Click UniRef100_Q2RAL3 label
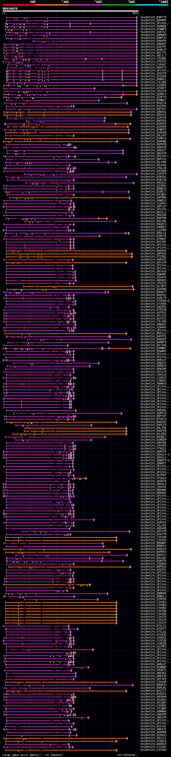The image size is (171, 757). (x=153, y=94)
